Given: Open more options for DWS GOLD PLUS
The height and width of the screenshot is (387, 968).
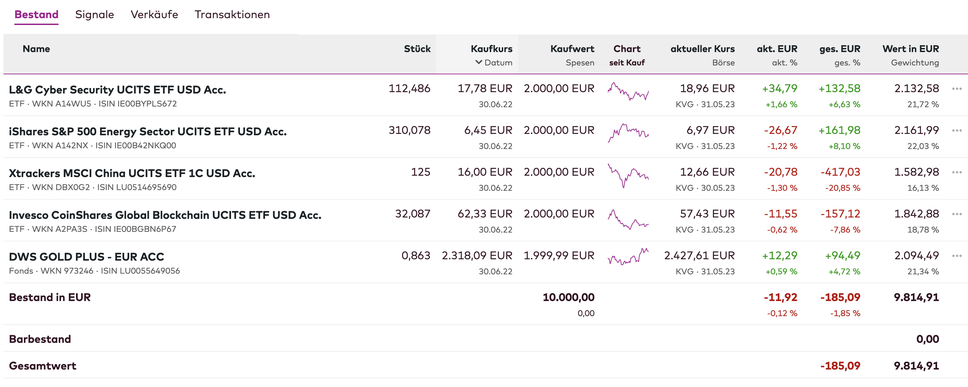Looking at the screenshot, I should (x=956, y=256).
